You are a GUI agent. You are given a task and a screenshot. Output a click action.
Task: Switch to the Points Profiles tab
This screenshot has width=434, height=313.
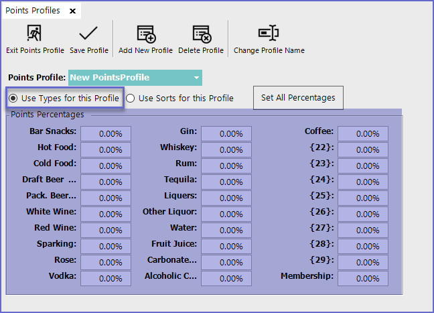coord(33,11)
